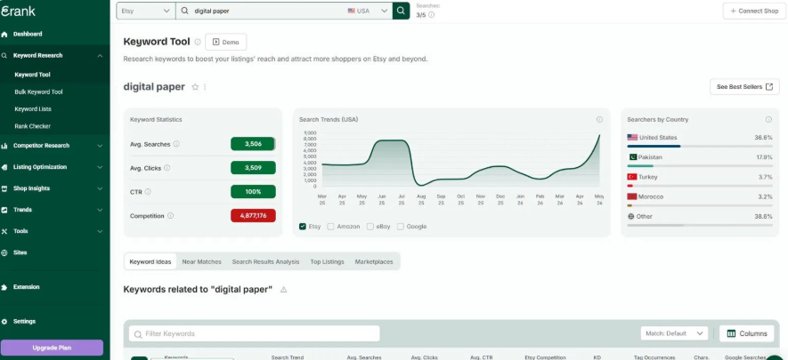
Task: Expand the Competitor Research section
Action: tap(100, 146)
